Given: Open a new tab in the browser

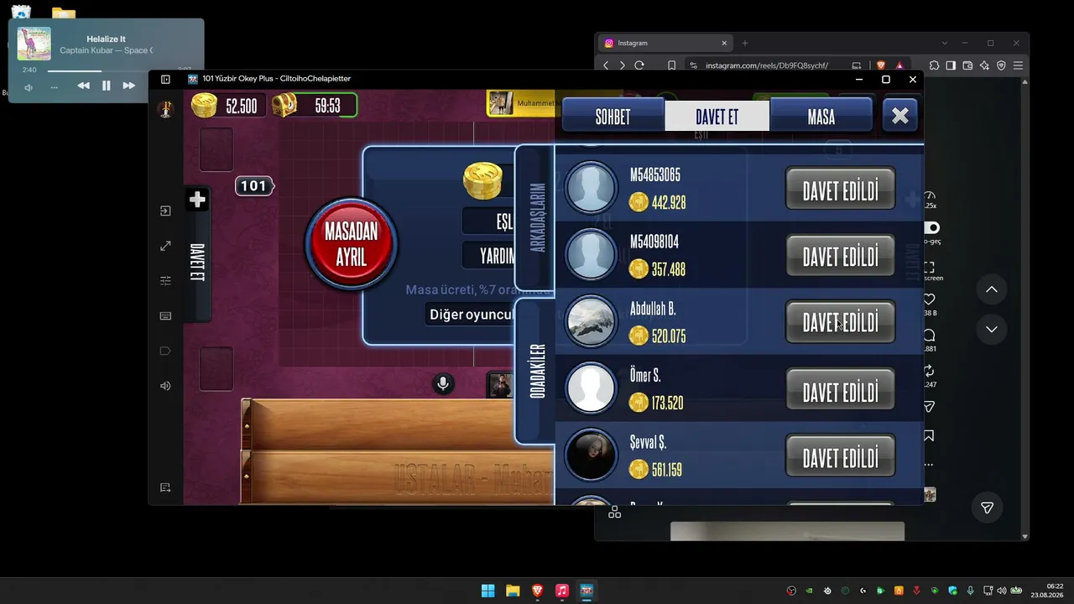Looking at the screenshot, I should pos(744,43).
